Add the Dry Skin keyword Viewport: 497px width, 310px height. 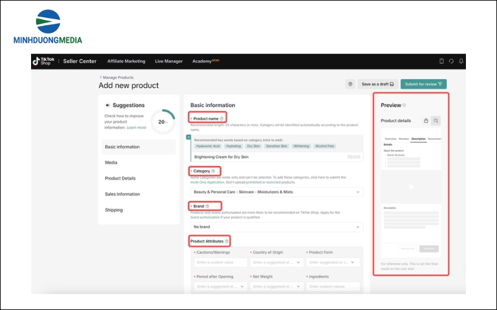click(253, 146)
